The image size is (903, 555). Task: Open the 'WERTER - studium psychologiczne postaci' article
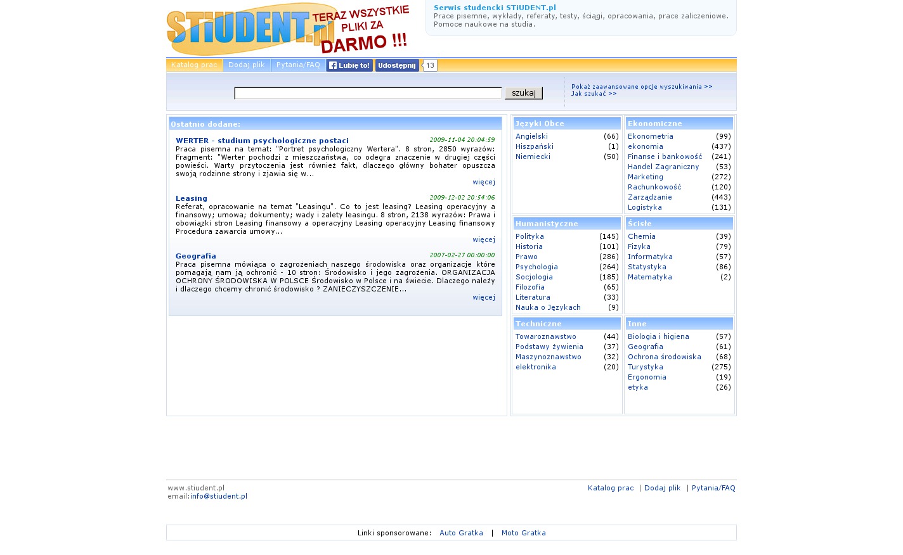[262, 141]
